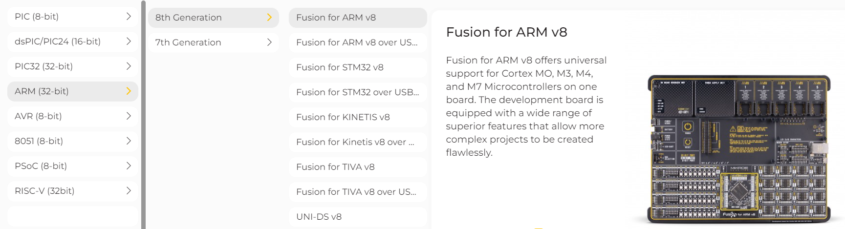The height and width of the screenshot is (229, 845).
Task: Open the UNI-DS v8 entry
Action: coord(358,217)
